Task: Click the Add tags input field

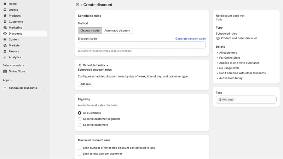Action: pos(246,100)
